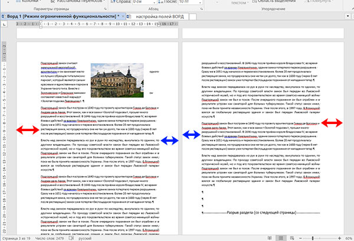Open текстом wrap text dropdown

[x=248, y=3]
